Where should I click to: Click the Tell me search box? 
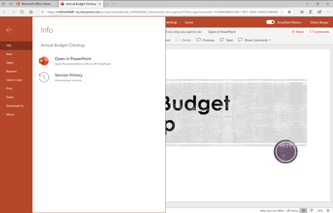(x=184, y=32)
